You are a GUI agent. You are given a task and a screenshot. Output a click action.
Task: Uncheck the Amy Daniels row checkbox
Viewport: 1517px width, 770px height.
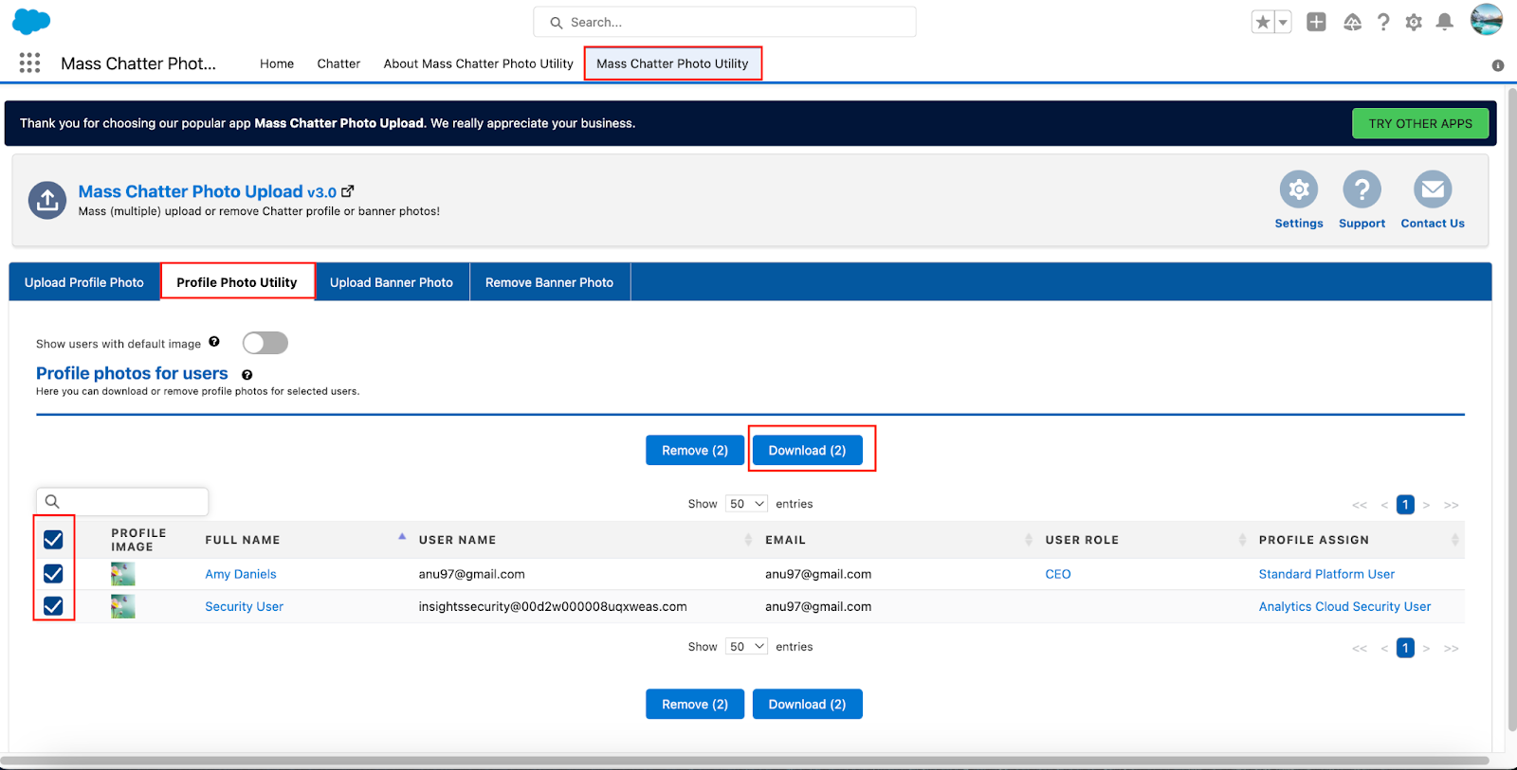53,574
